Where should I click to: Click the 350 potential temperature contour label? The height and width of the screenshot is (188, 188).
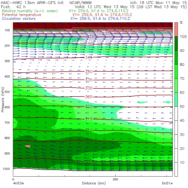(x=89, y=44)
